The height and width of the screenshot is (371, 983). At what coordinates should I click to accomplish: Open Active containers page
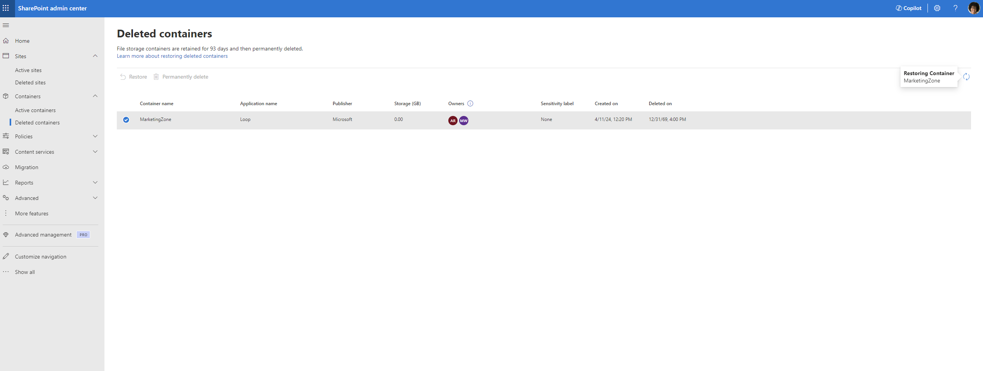tap(35, 110)
